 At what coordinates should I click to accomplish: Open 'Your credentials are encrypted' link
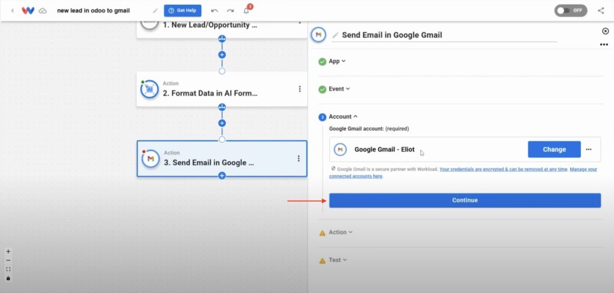503,170
